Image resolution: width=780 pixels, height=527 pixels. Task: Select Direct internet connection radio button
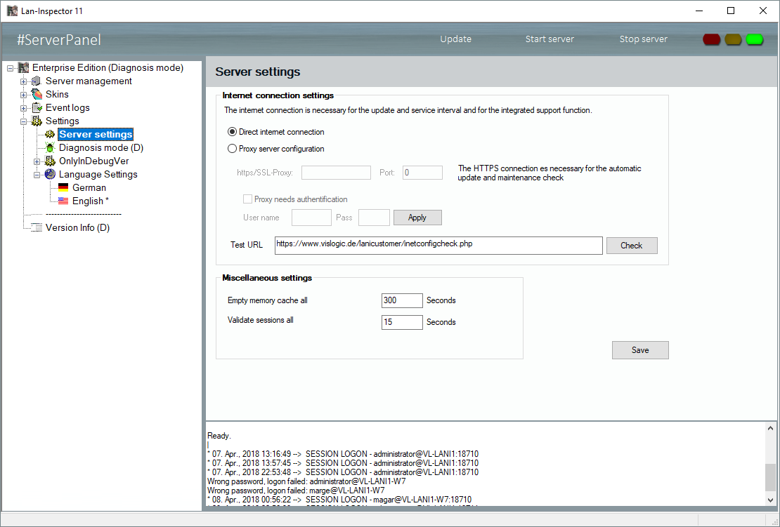tap(233, 132)
